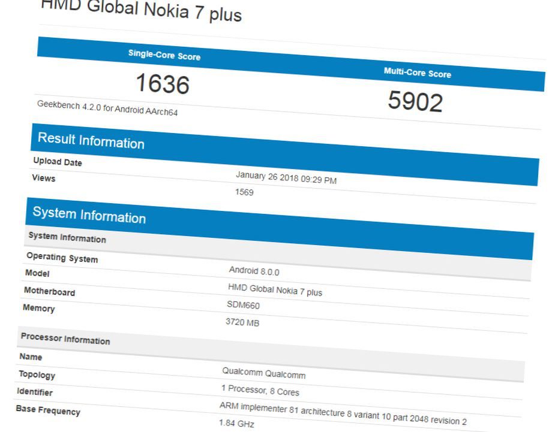Click the Upload Date label
The image size is (558, 432).
click(x=58, y=161)
